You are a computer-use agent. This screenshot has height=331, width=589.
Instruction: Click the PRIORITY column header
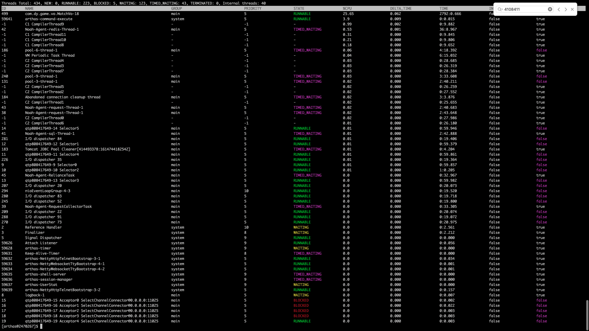click(253, 9)
